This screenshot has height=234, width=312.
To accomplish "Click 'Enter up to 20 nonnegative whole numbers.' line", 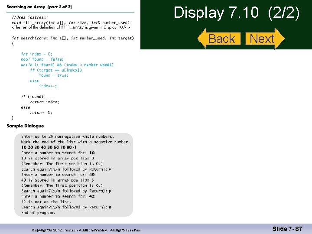I will [68, 136].
